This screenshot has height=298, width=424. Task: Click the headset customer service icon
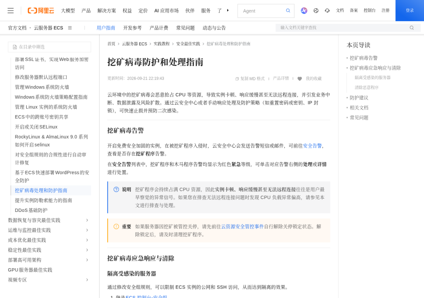327,10
